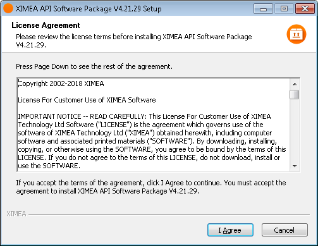Screen dimensions: 318x246
Task: Cancel the XIMEA setup
Action: (284, 230)
